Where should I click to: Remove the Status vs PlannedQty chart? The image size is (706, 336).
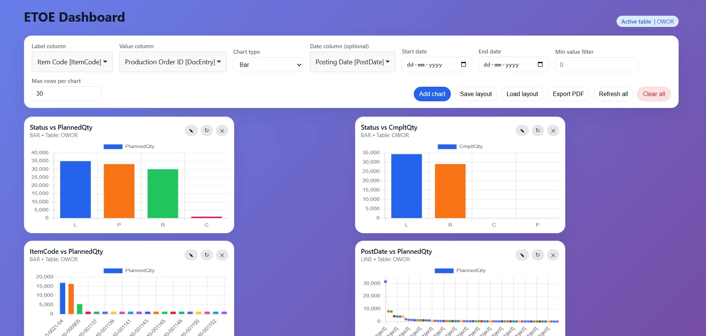[x=222, y=130]
